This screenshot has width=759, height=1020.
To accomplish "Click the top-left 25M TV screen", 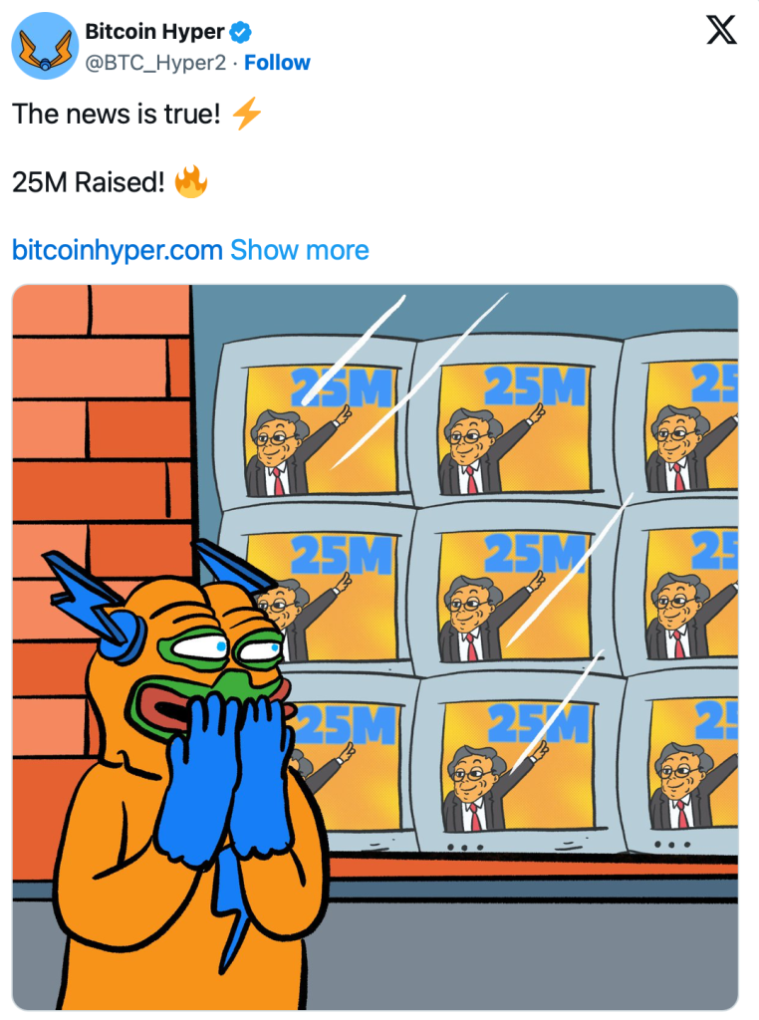I will (322, 429).
